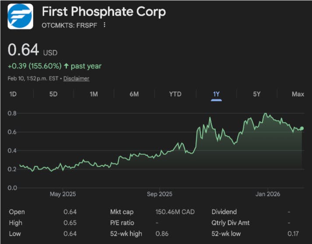
Task: Click the Jan 2026 axis label
Action: [x=268, y=194]
